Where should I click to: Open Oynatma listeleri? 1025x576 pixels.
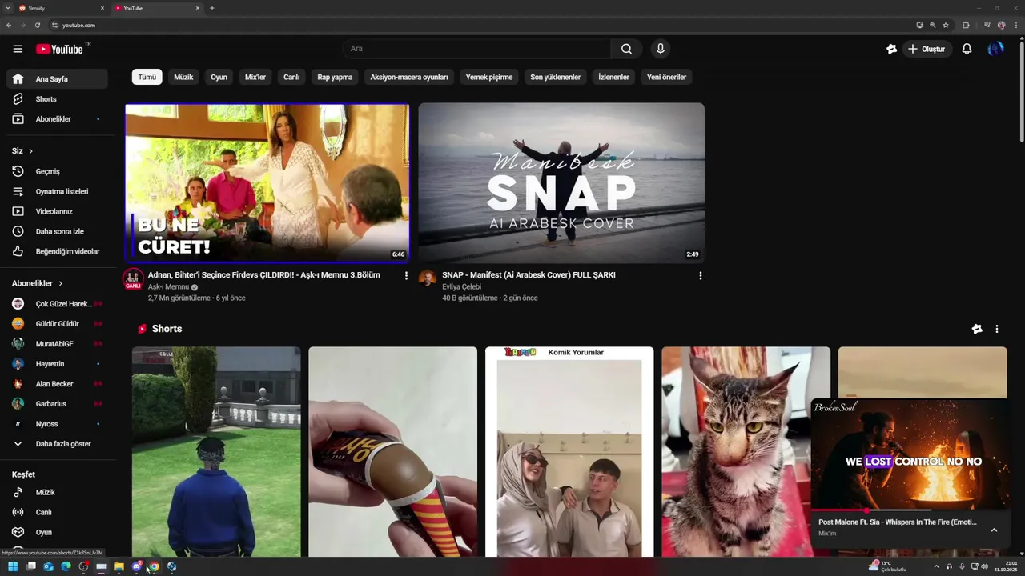56,191
